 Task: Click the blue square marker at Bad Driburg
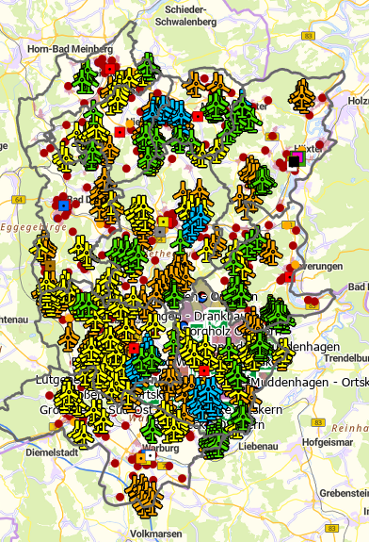[x=64, y=205]
